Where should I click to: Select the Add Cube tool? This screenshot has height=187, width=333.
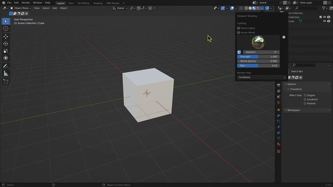pyautogui.click(x=6, y=82)
